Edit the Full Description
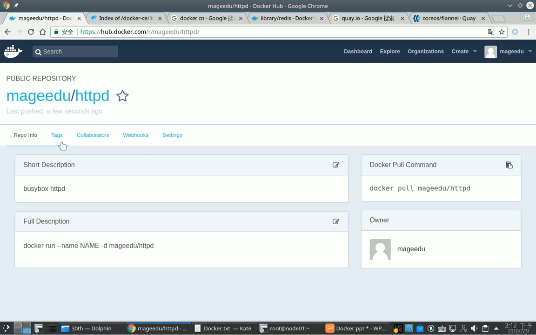This screenshot has height=335, width=536. (336, 221)
